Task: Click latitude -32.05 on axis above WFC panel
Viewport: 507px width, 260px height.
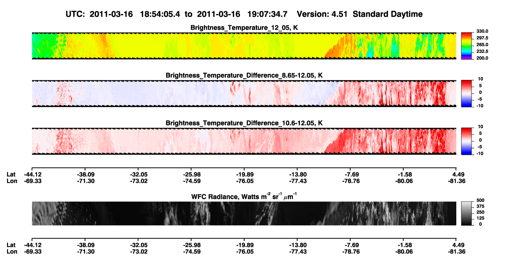Action: tap(138, 175)
